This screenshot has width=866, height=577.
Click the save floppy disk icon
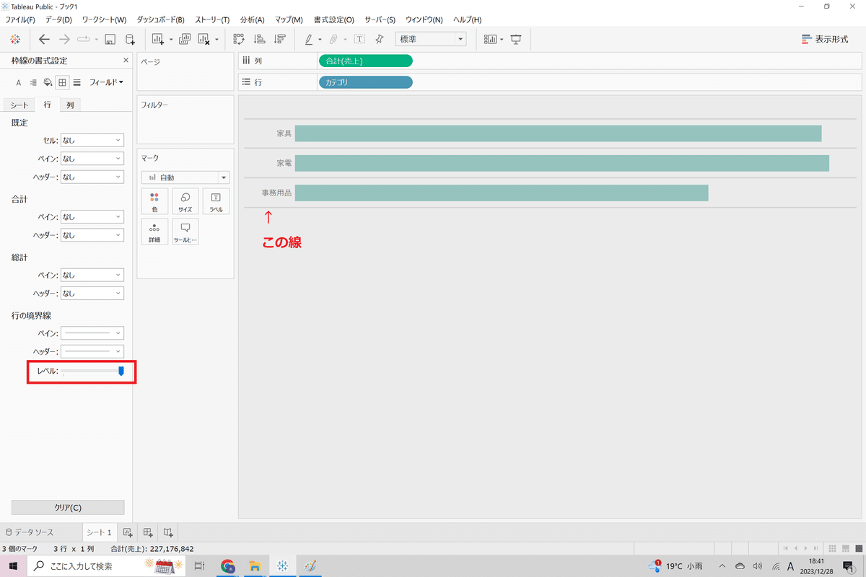(x=110, y=39)
